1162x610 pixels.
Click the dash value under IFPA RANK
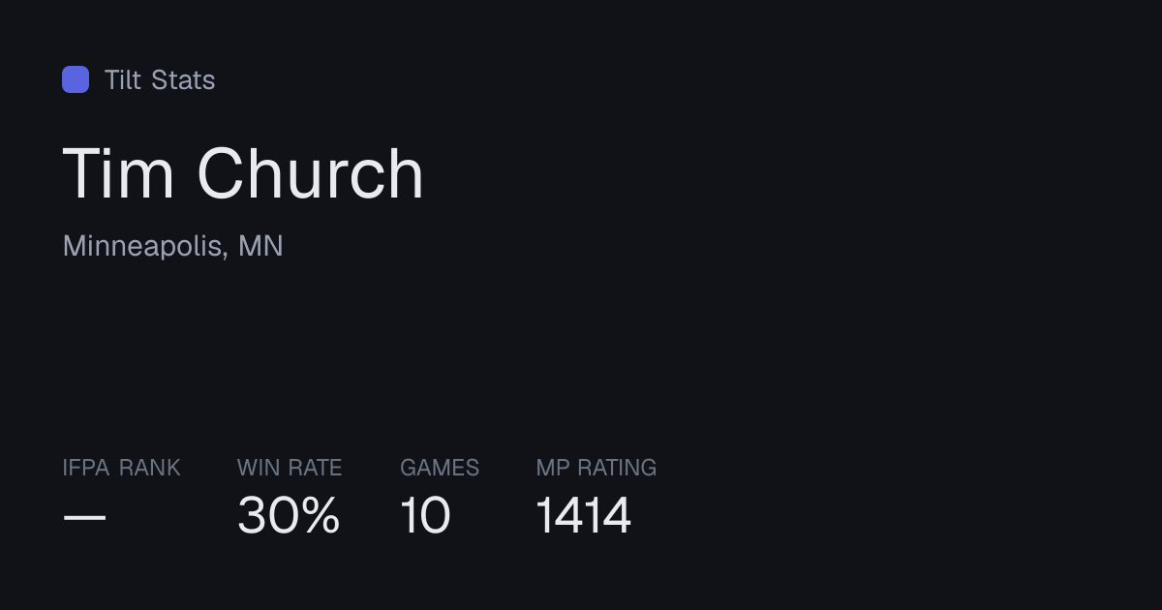[84, 517]
